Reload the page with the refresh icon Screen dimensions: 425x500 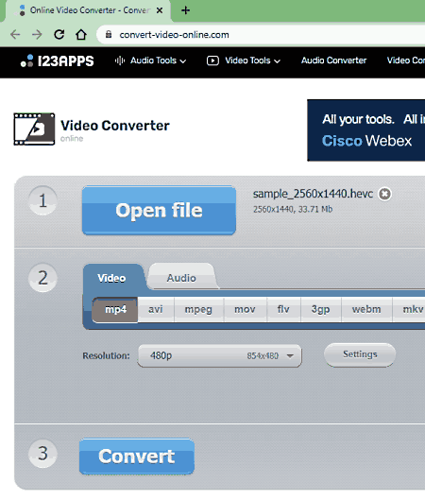point(59,34)
